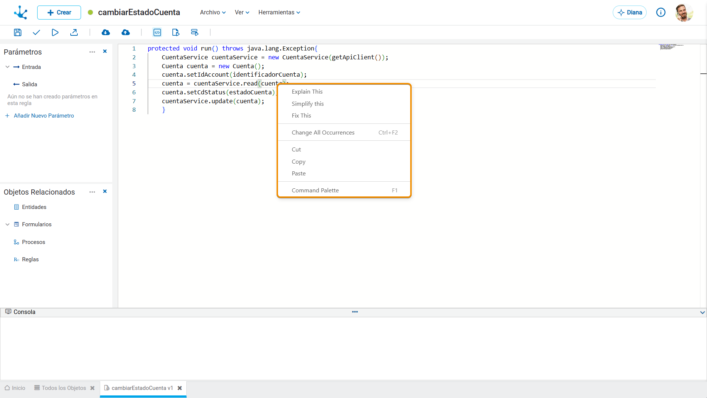Click line number 8 in editor
This screenshot has height=398, width=707.
click(134, 110)
